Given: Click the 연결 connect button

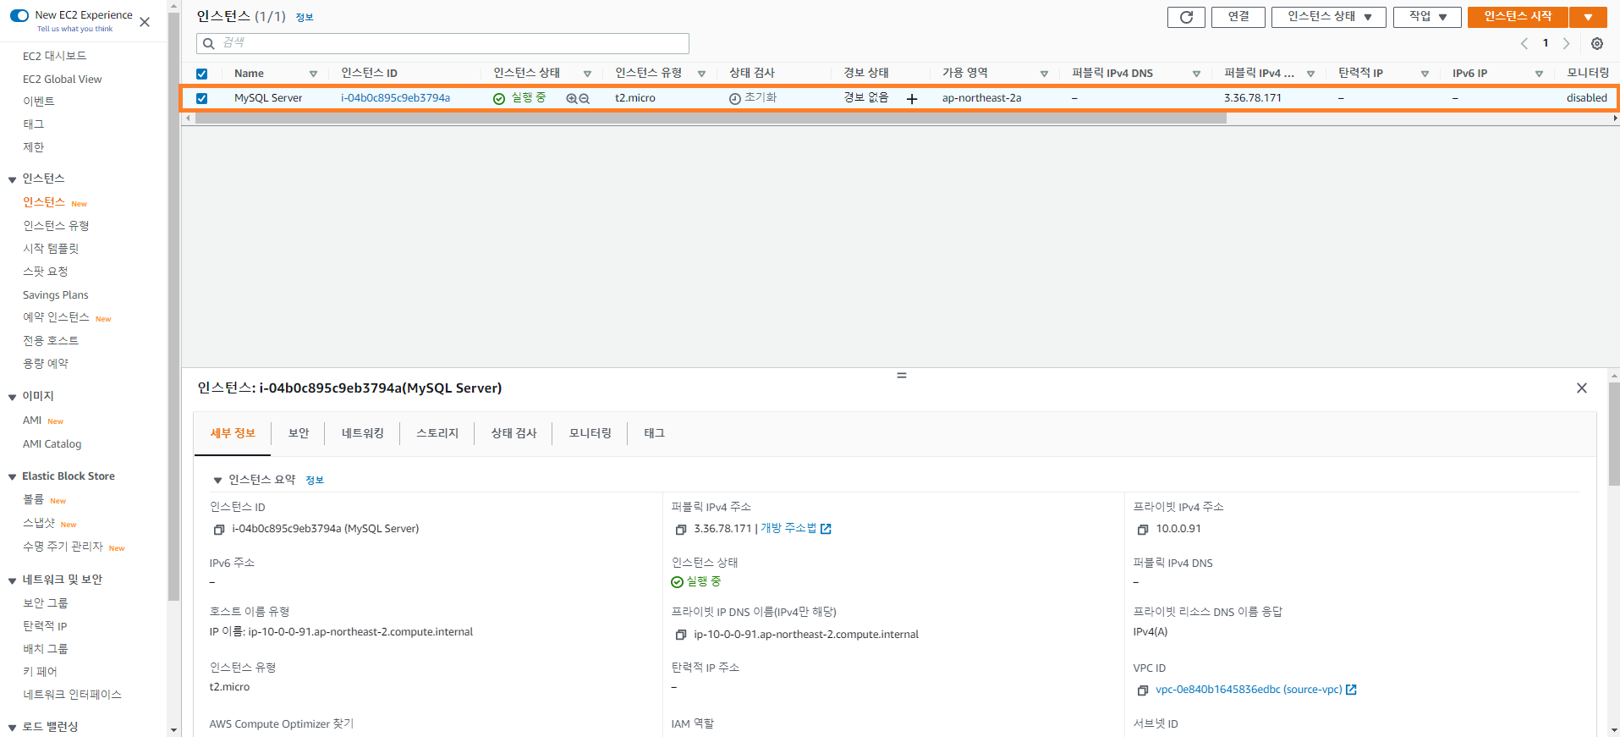Looking at the screenshot, I should [x=1238, y=17].
